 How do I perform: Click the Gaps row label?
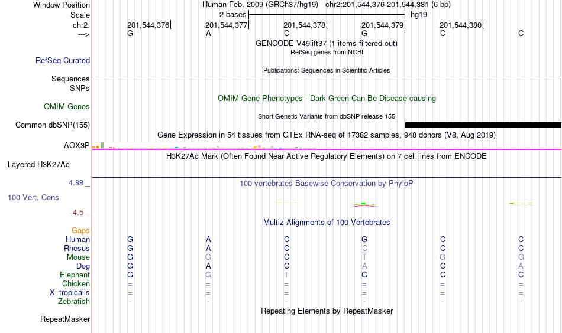point(80,231)
